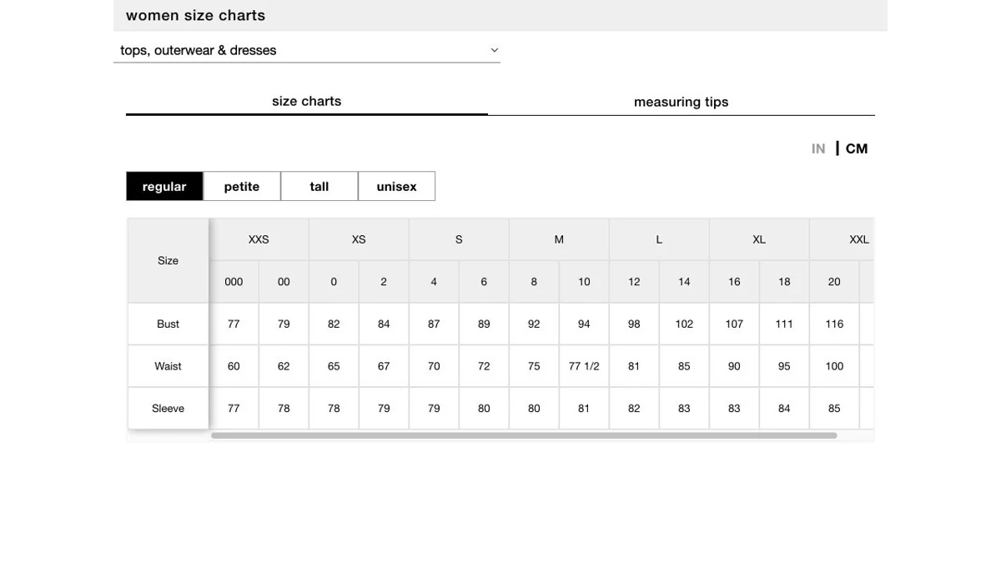Click the Size header cell
This screenshot has height=563, width=1001.
(168, 260)
